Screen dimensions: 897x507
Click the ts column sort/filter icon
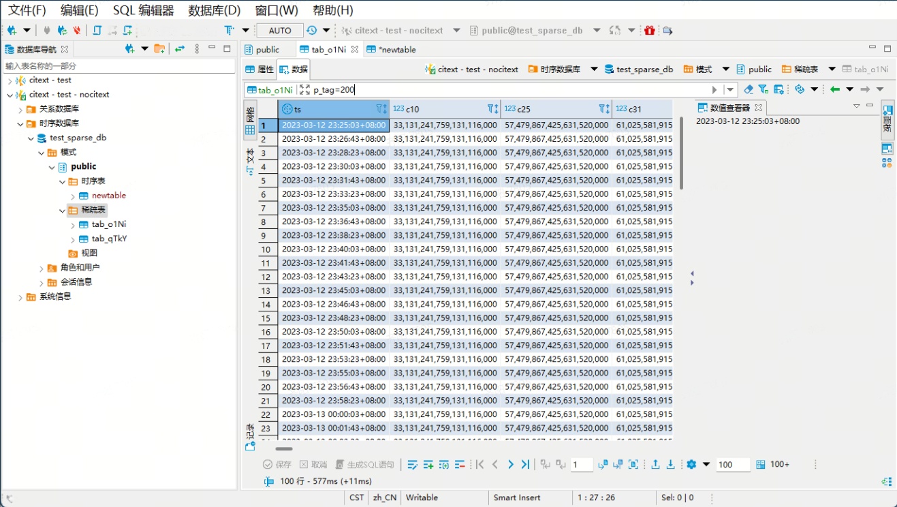(381, 109)
